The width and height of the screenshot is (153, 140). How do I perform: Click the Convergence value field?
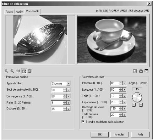(57, 96)
